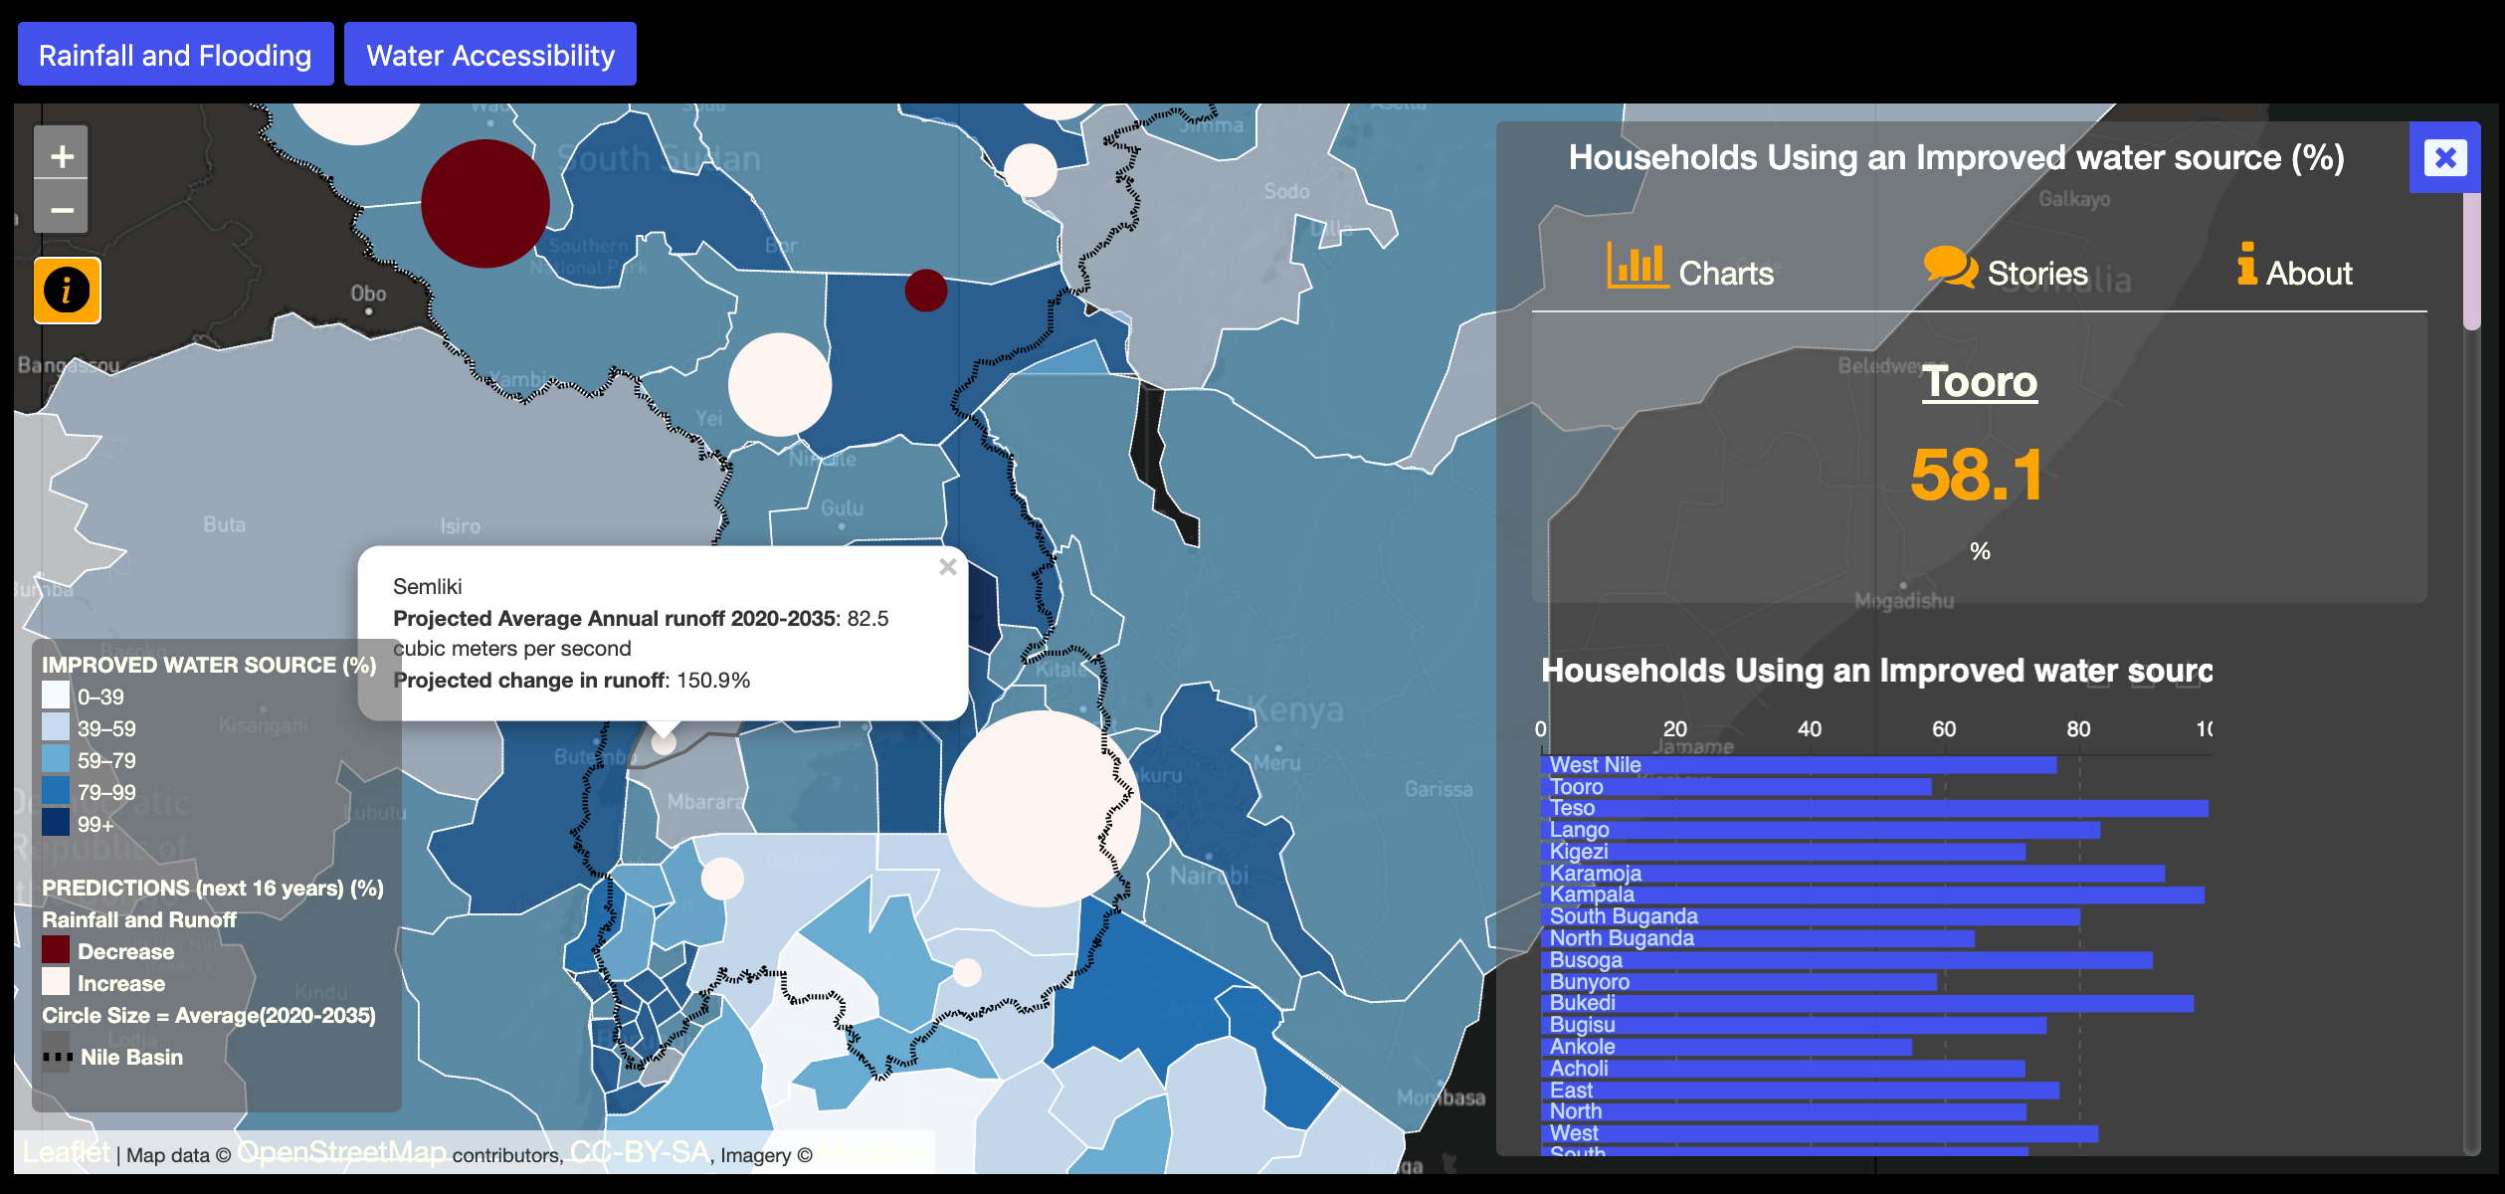2505x1194 pixels.
Task: Switch to the Stories tab
Action: click(x=2006, y=269)
